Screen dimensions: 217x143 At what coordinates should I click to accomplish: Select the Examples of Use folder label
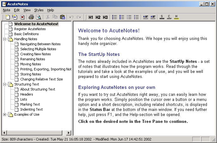pos(27,114)
